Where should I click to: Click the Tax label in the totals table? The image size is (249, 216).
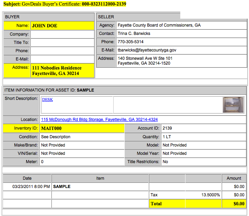pos(154,195)
